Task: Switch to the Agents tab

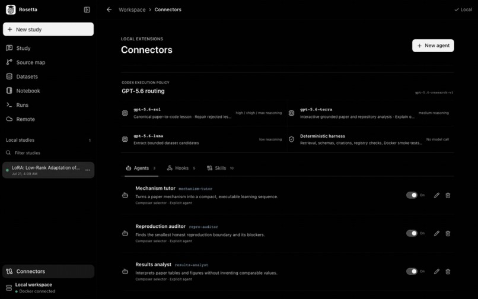Action: 141,168
